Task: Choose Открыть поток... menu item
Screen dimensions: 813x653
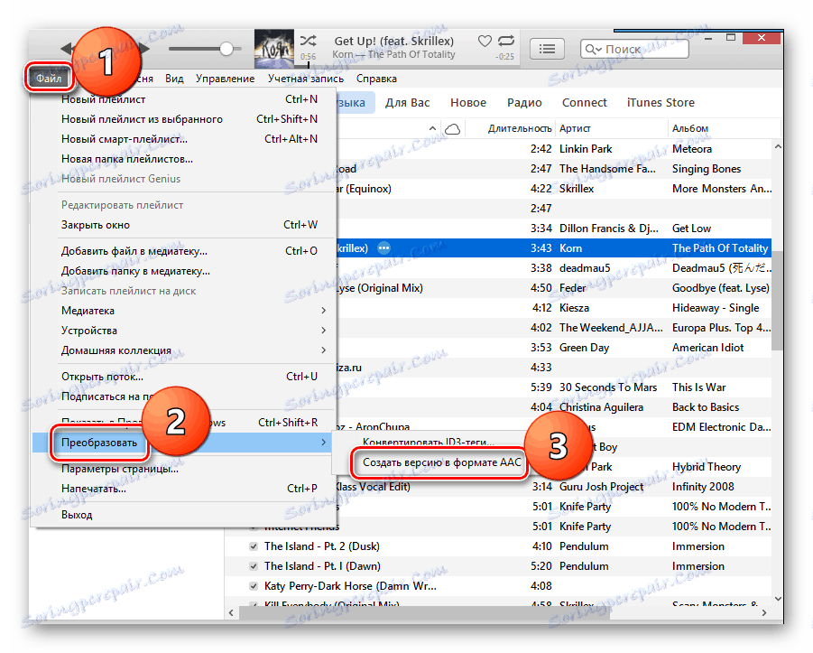Action: 181,377
